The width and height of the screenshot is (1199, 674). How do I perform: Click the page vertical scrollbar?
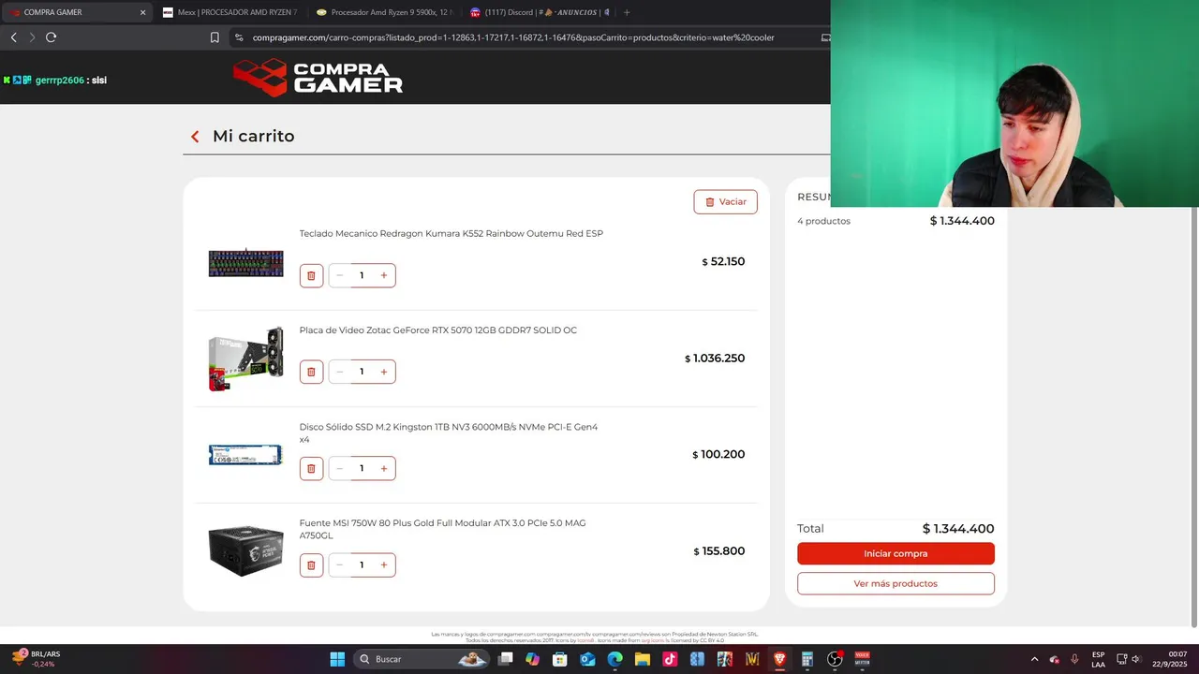pos(1193,417)
